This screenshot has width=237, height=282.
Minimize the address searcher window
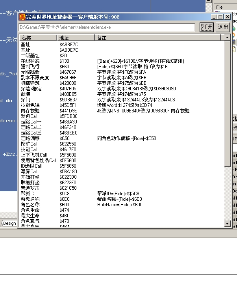click(x=214, y=17)
